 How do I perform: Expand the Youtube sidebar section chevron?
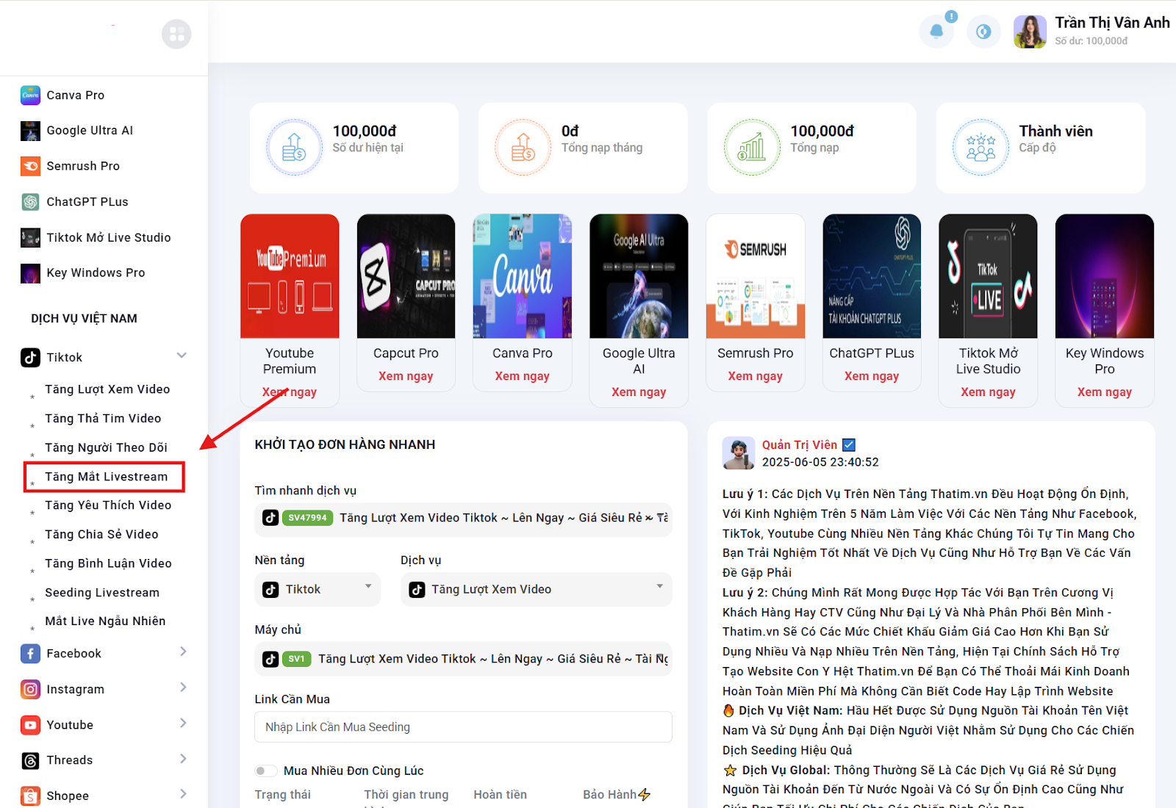(x=183, y=724)
